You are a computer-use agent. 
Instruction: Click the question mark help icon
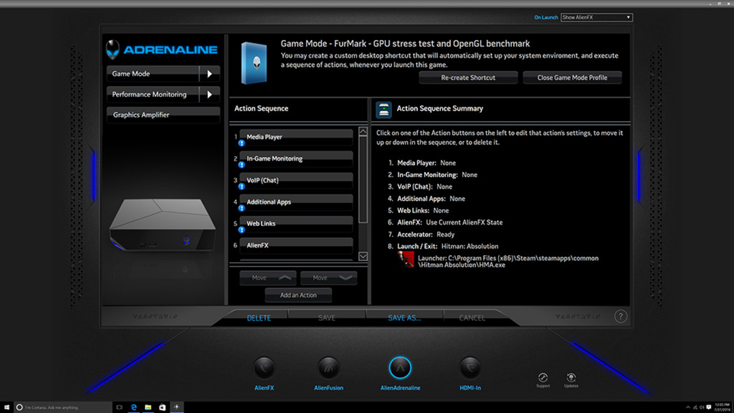point(620,316)
